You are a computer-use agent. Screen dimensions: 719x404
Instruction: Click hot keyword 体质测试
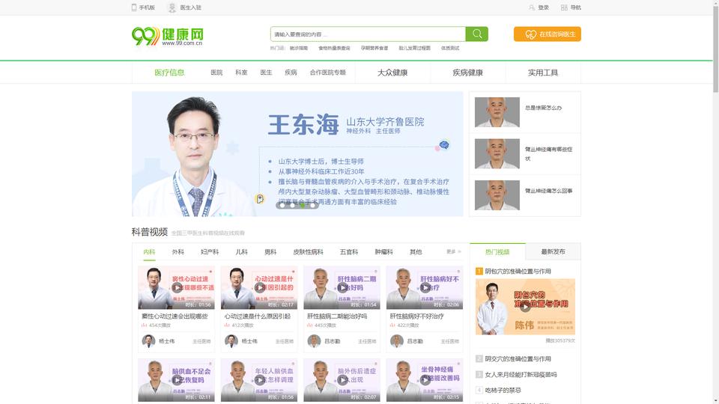(450, 48)
